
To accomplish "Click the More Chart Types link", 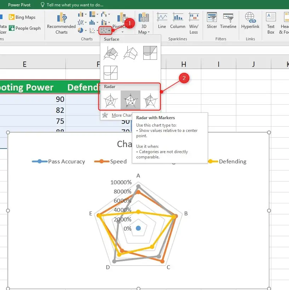I will 120,115.
